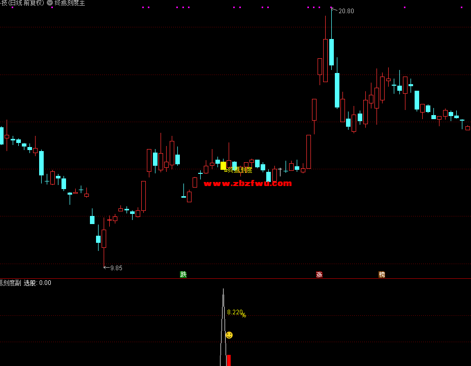Image resolution: width=471 pixels, height=366 pixels.
Task: Click the 日线 前复权 period label
Action: pos(26,3)
